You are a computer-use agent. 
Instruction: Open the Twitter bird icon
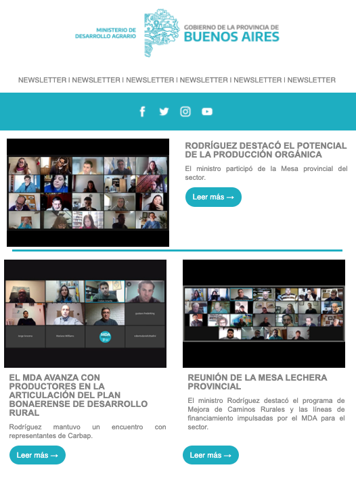pos(164,112)
